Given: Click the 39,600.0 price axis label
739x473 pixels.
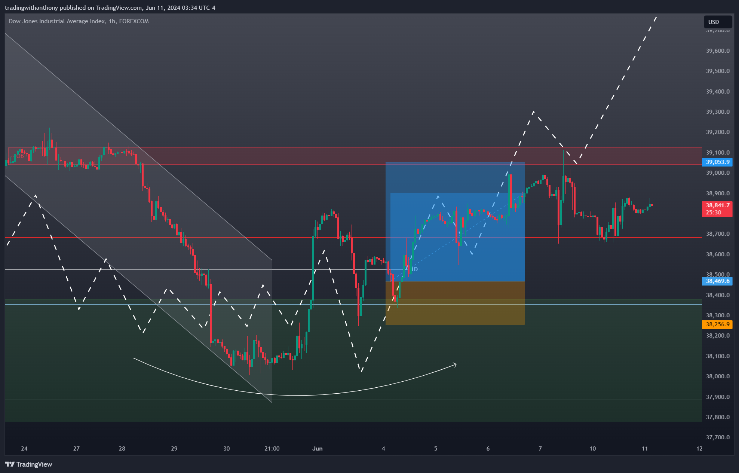Looking at the screenshot, I should coord(718,51).
